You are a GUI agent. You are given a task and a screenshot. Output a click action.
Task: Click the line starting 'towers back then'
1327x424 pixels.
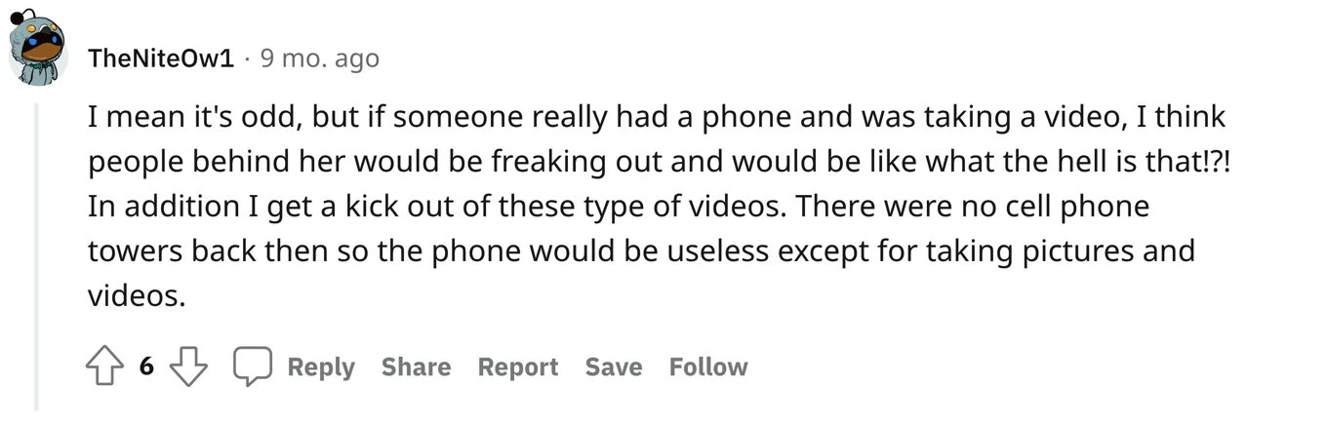[x=641, y=251]
